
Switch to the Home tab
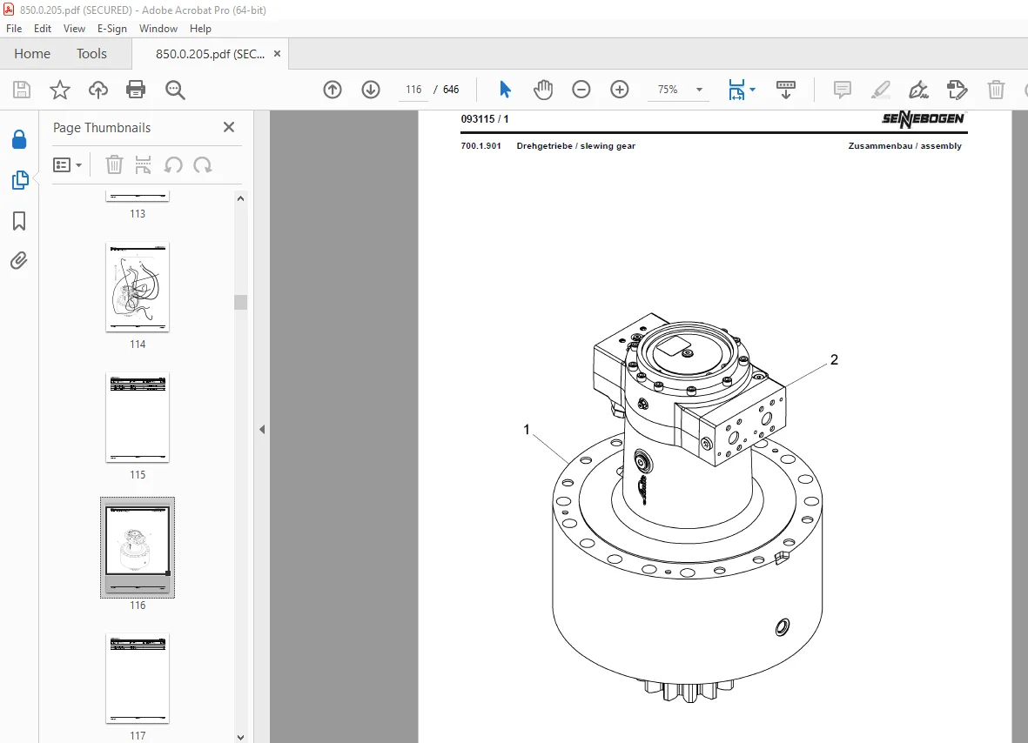click(x=32, y=54)
